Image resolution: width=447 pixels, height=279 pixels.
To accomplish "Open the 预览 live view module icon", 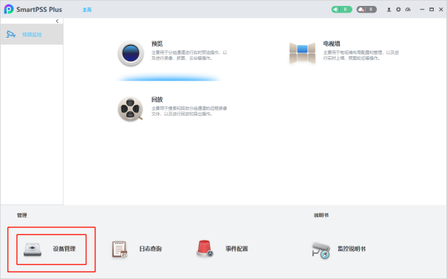I will [x=131, y=53].
